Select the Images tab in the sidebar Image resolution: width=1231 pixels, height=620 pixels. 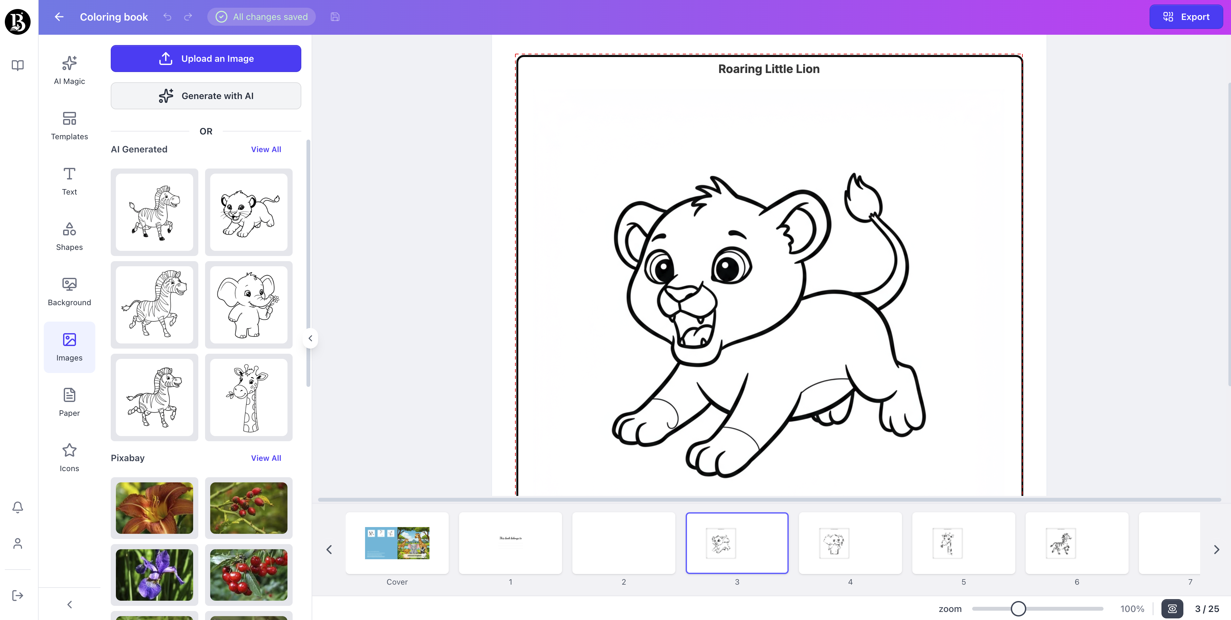coord(69,347)
